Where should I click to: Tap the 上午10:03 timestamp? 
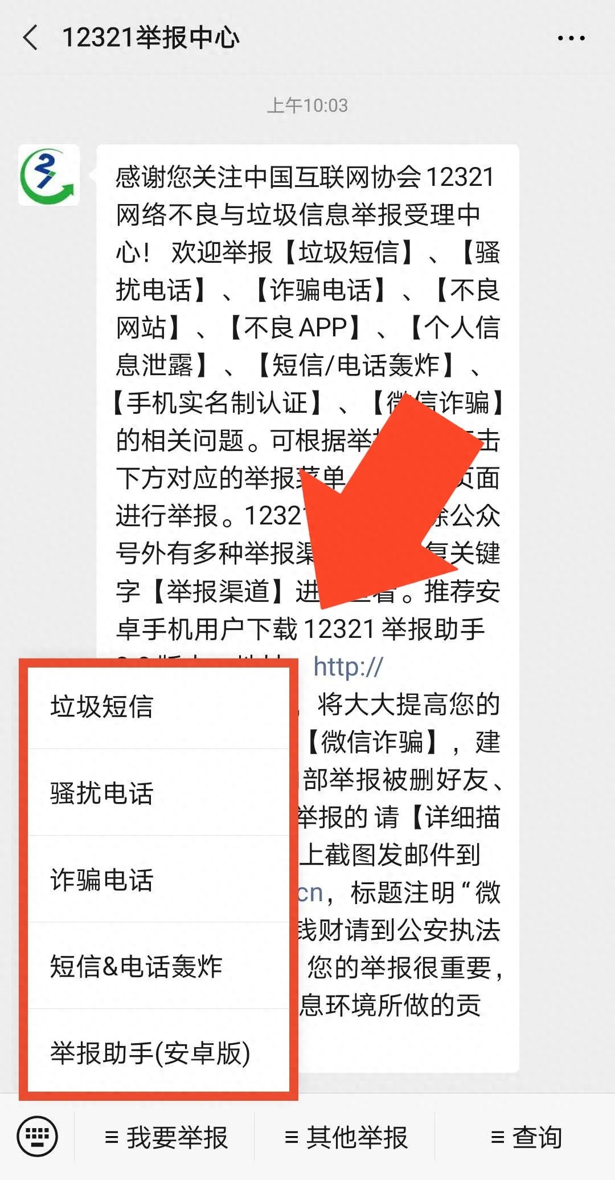click(307, 105)
